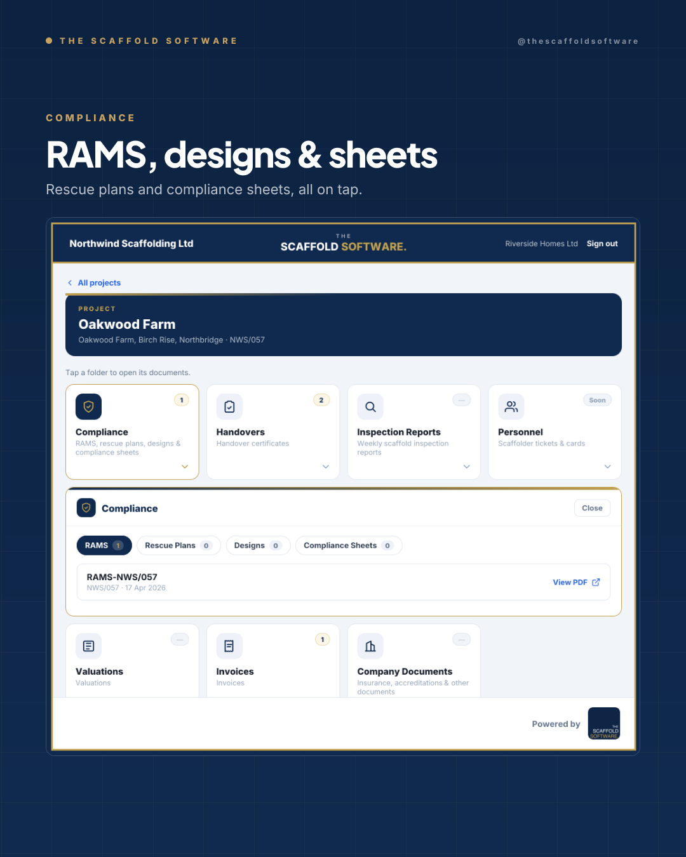The image size is (686, 857).
Task: Click the Invoices receipt icon
Action: (229, 646)
